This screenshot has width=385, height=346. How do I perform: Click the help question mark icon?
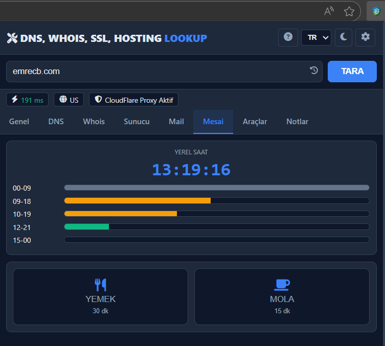pyautogui.click(x=288, y=38)
